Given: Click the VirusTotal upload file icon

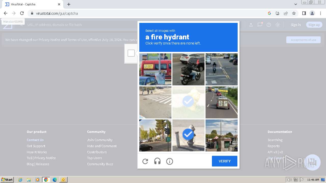Looking at the screenshot, I should click(251, 25).
